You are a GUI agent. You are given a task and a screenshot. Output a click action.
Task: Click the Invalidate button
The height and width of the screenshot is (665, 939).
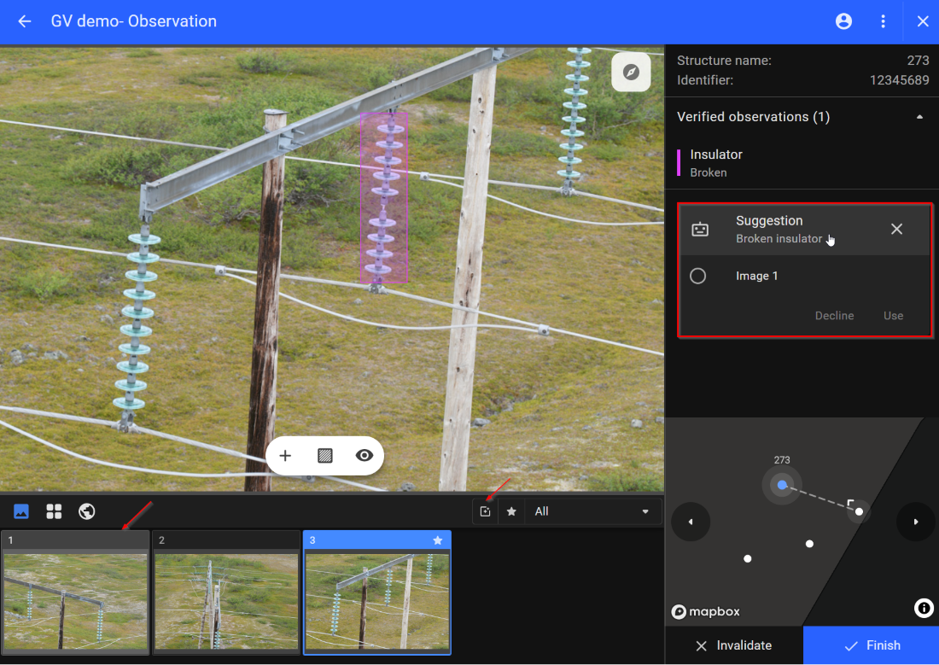(733, 645)
